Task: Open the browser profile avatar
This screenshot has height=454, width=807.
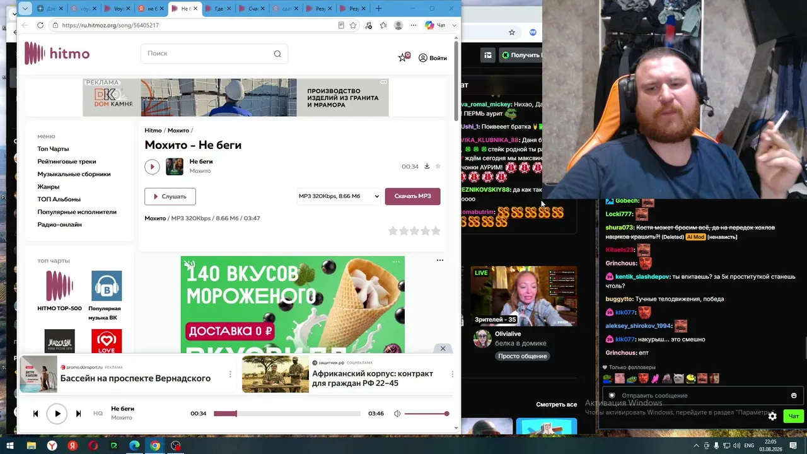Action: 398,25
